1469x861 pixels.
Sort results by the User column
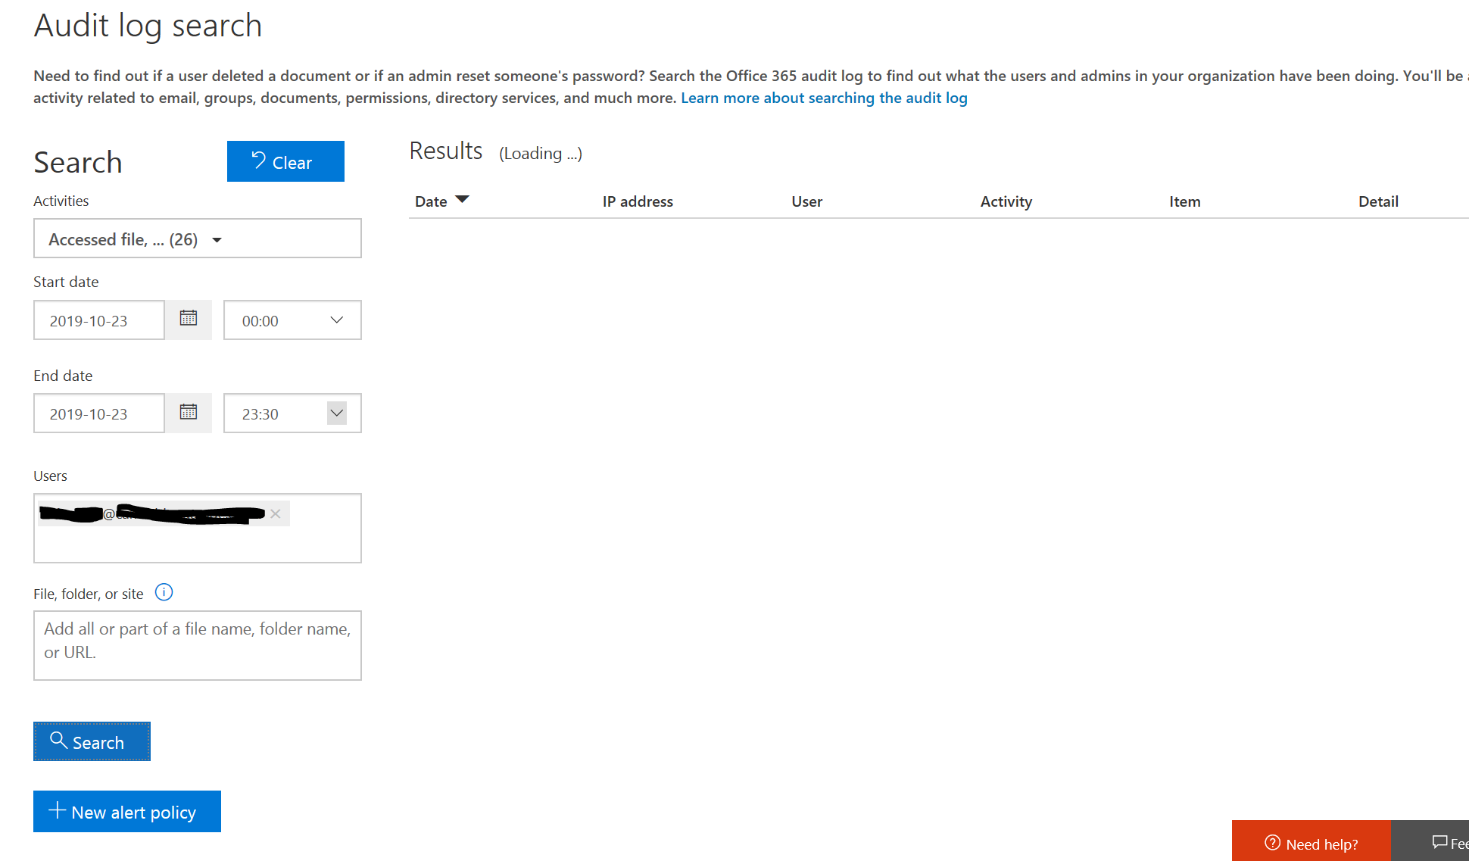pyautogui.click(x=807, y=201)
